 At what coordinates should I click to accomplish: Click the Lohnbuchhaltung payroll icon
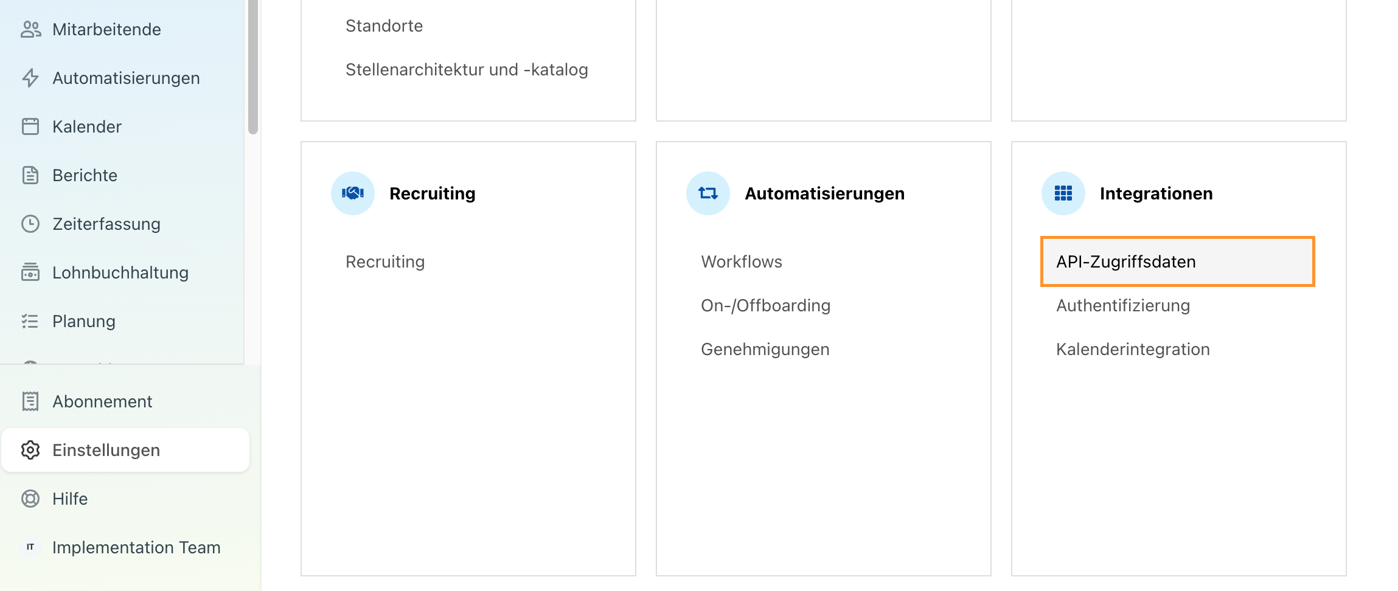coord(30,272)
